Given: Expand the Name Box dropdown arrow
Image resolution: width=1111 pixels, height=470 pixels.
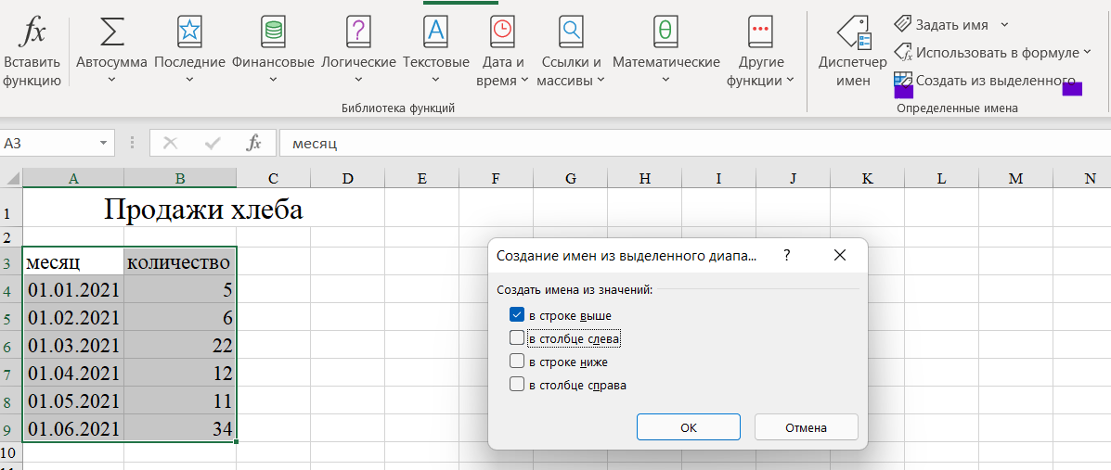Looking at the screenshot, I should pos(103,144).
